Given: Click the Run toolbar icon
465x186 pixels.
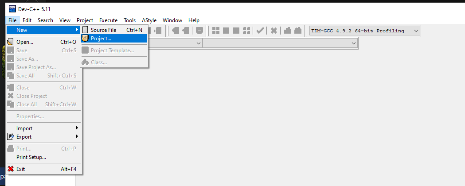Looking at the screenshot, I should (x=226, y=31).
